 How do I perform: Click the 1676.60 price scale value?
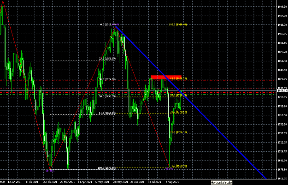282,170
